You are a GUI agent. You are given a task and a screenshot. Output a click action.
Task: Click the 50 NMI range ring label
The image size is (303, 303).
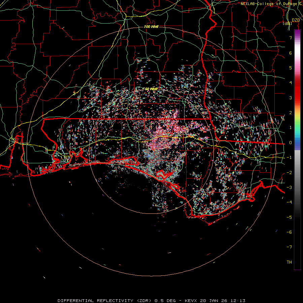(151, 89)
